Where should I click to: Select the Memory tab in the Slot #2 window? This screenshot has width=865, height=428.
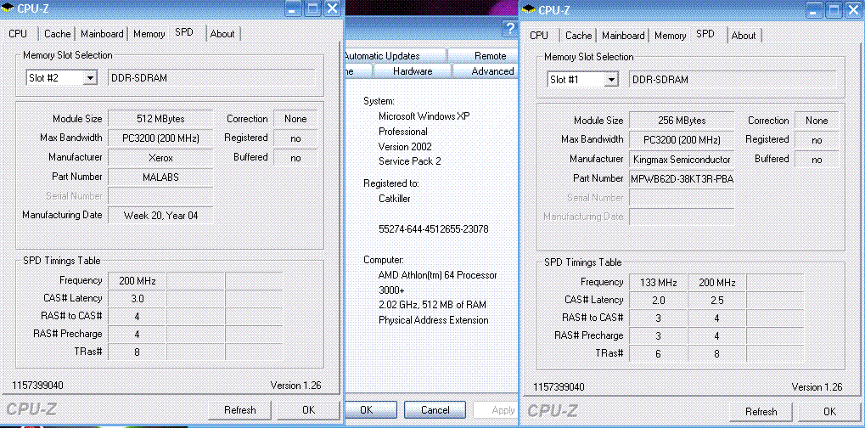tap(149, 34)
